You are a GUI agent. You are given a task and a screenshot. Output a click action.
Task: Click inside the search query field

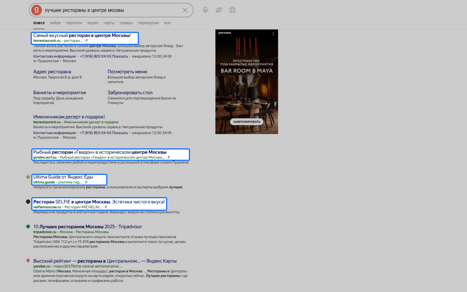click(x=111, y=10)
